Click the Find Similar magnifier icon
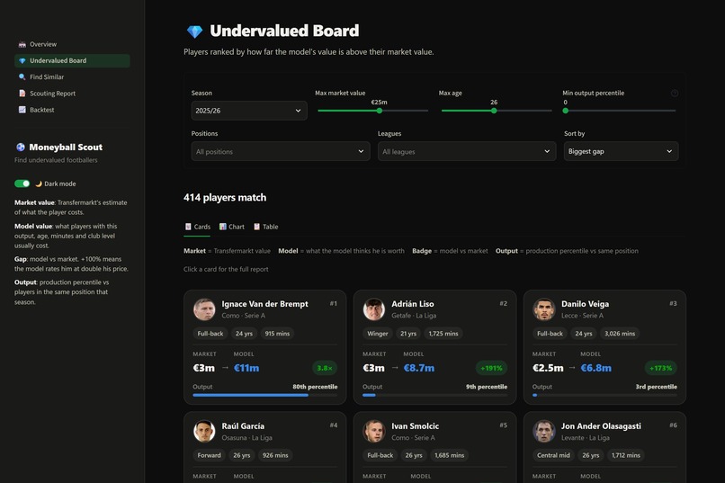The image size is (725, 483). click(22, 77)
